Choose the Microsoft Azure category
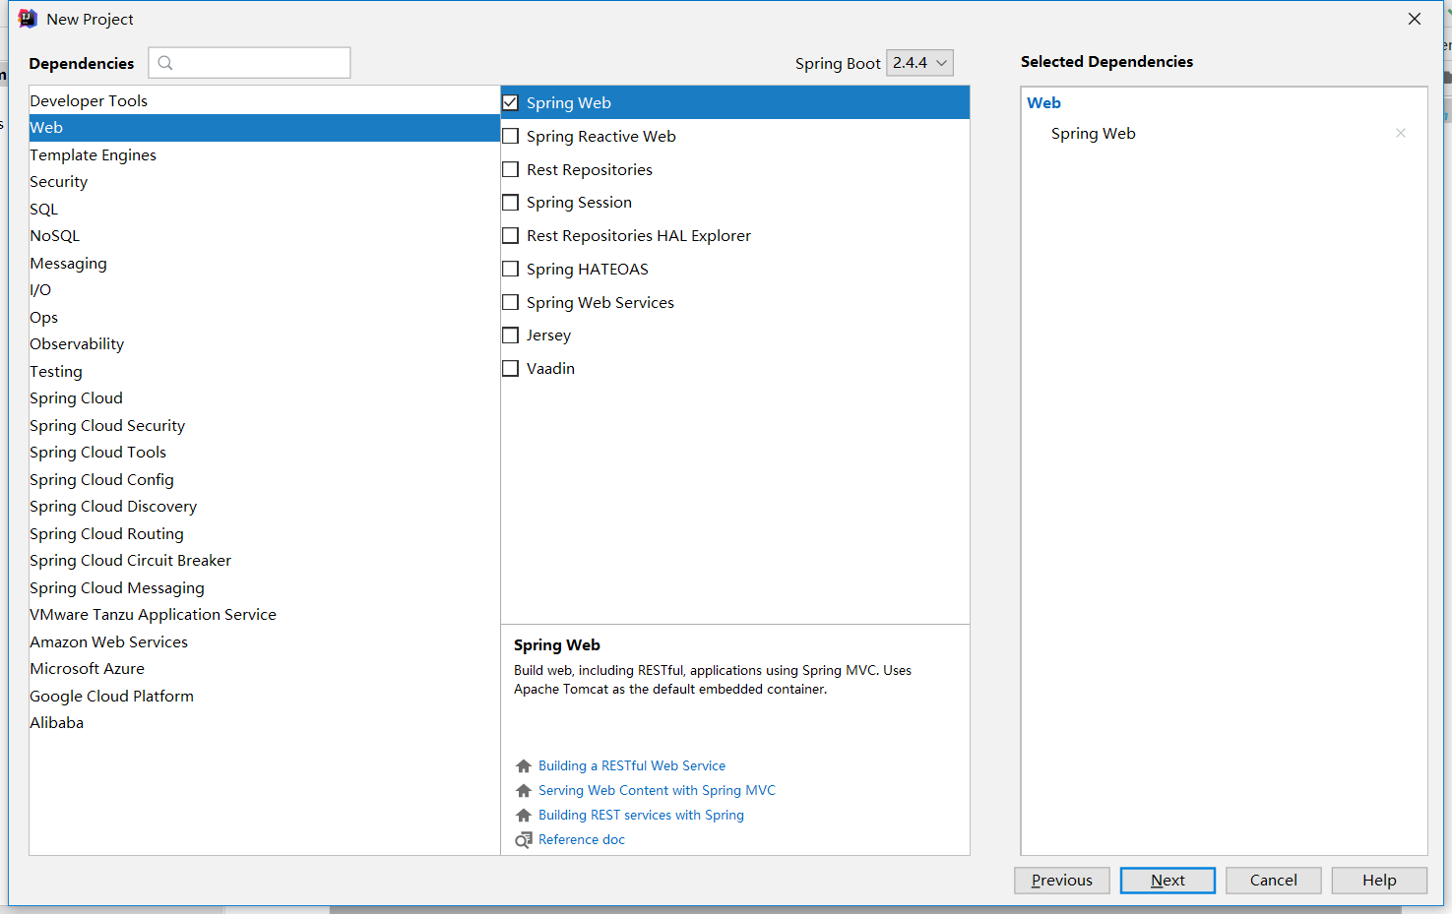Image resolution: width=1452 pixels, height=914 pixels. 265,669
